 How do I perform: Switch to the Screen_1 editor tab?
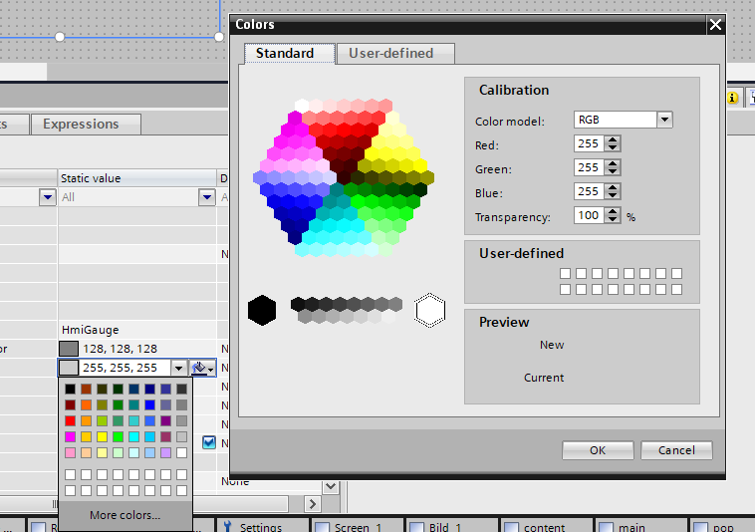[x=358, y=526]
